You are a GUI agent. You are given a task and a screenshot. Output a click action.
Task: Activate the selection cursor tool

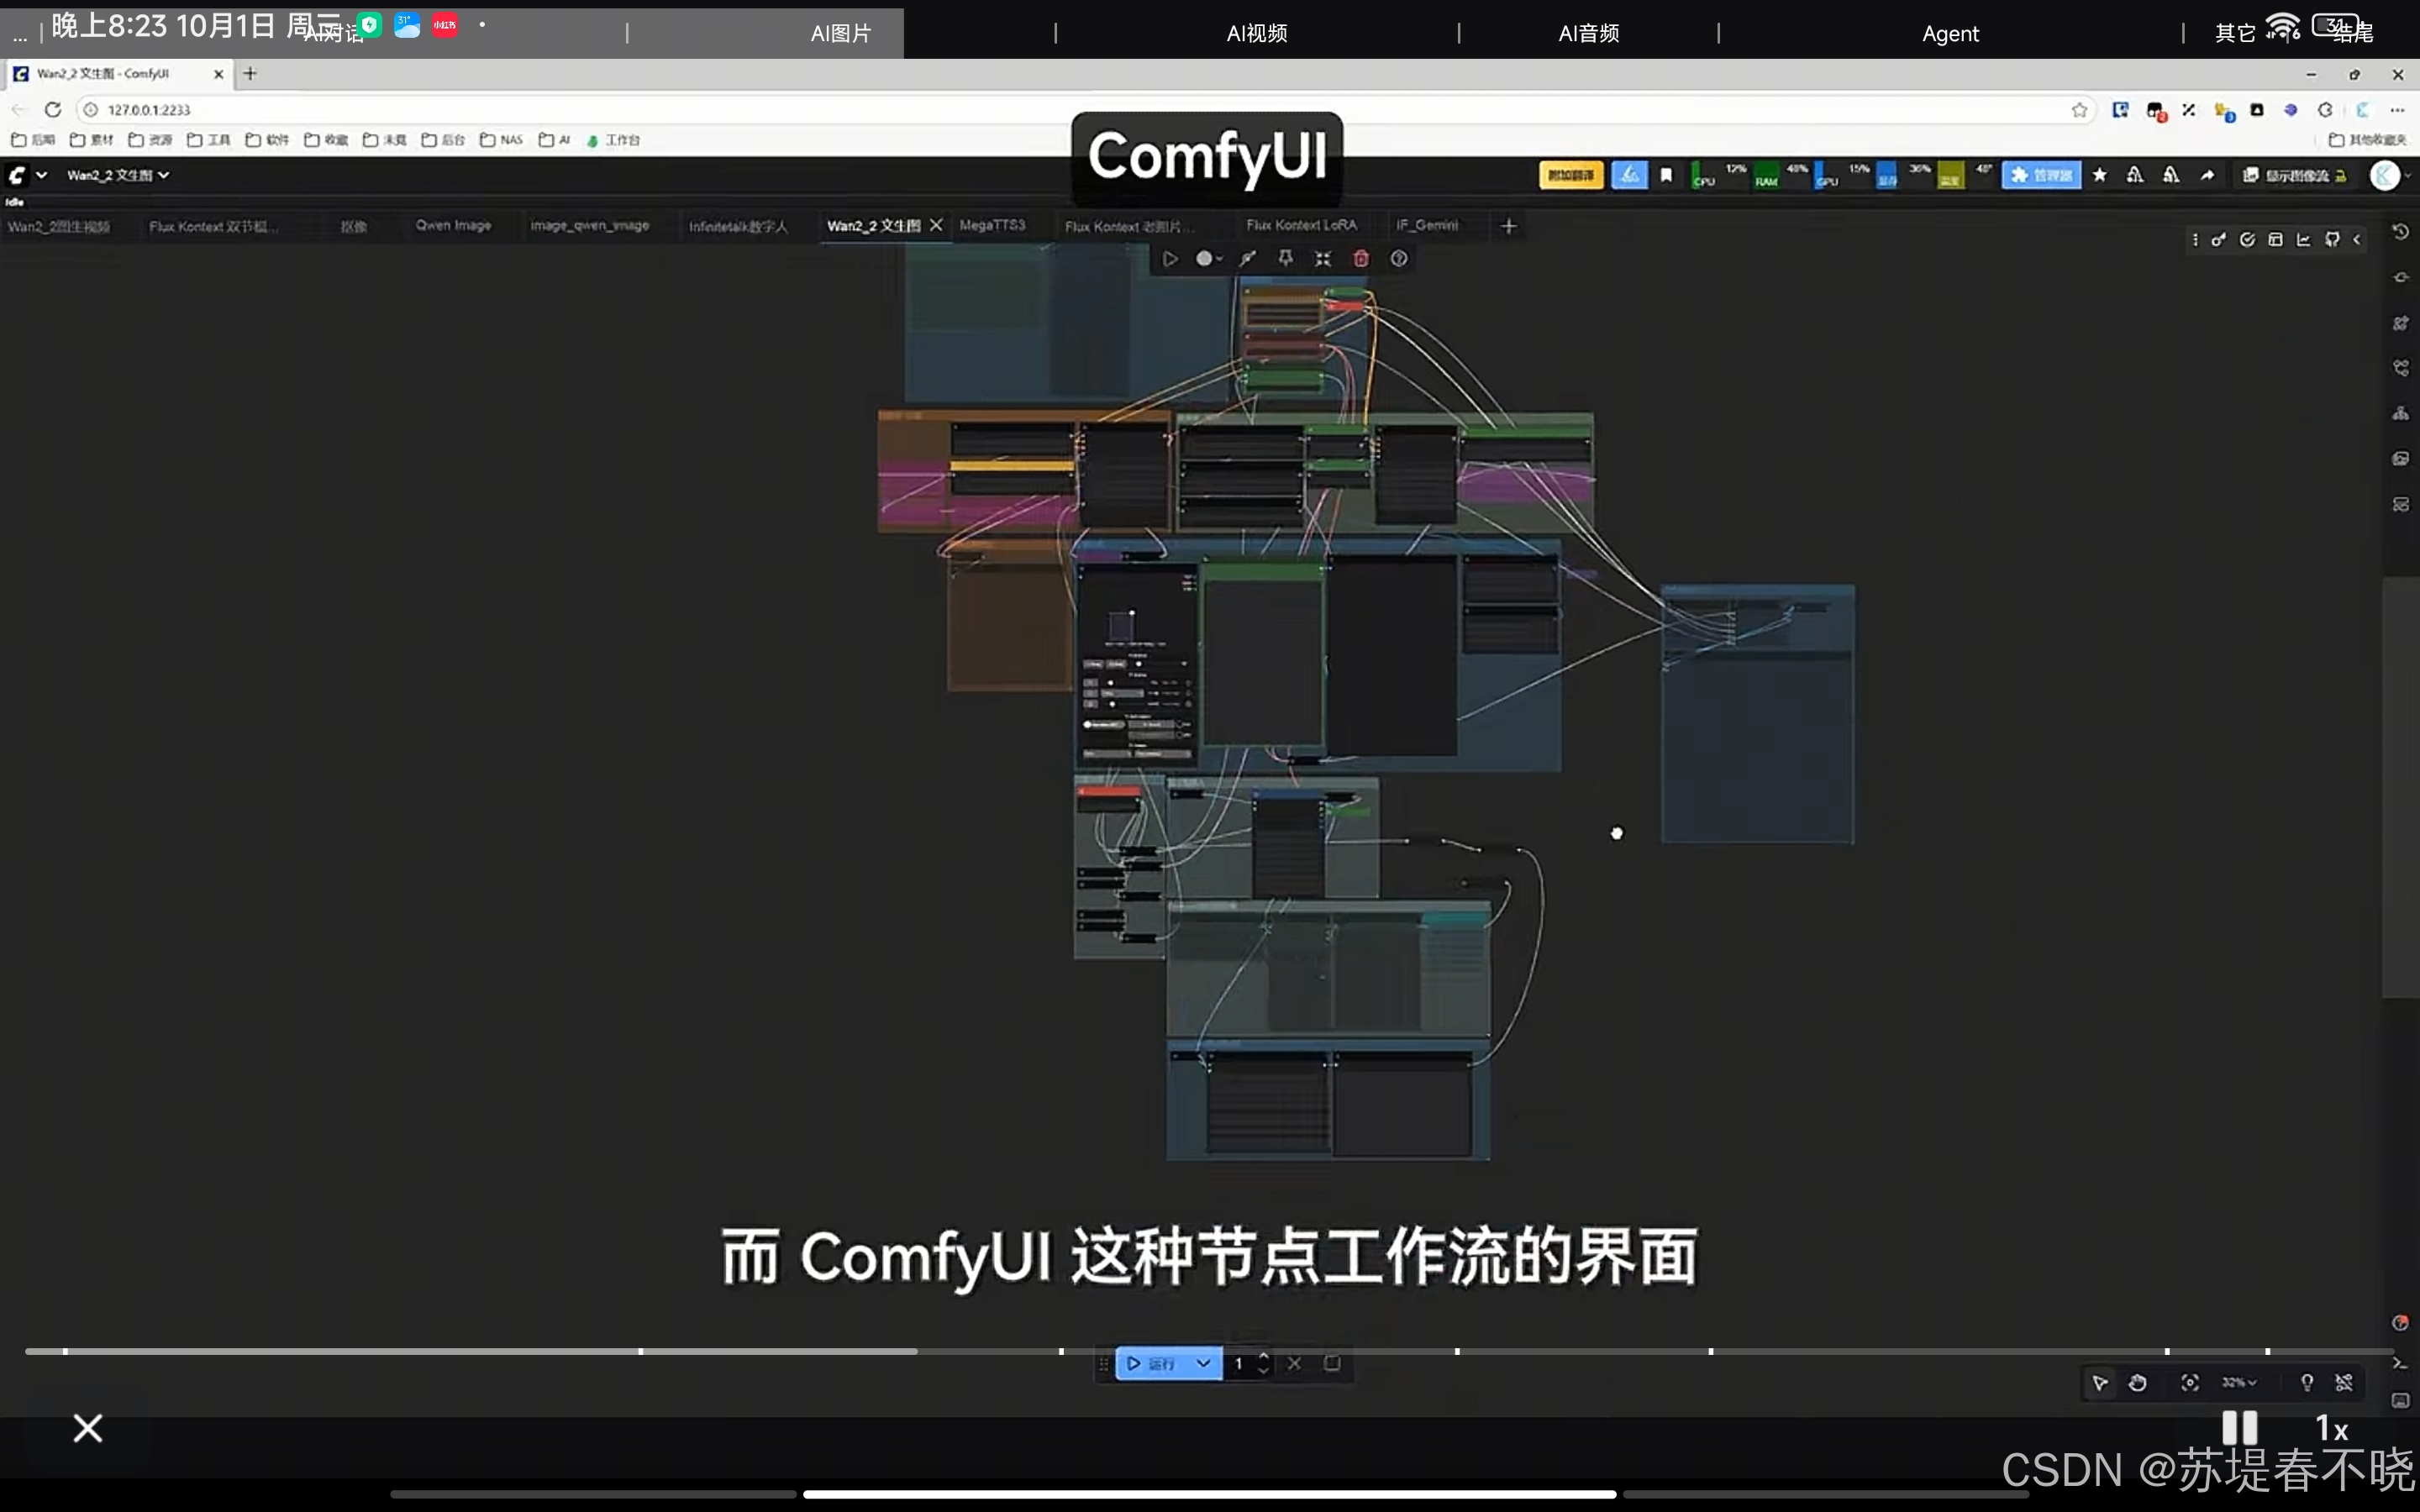pos(2100,1383)
